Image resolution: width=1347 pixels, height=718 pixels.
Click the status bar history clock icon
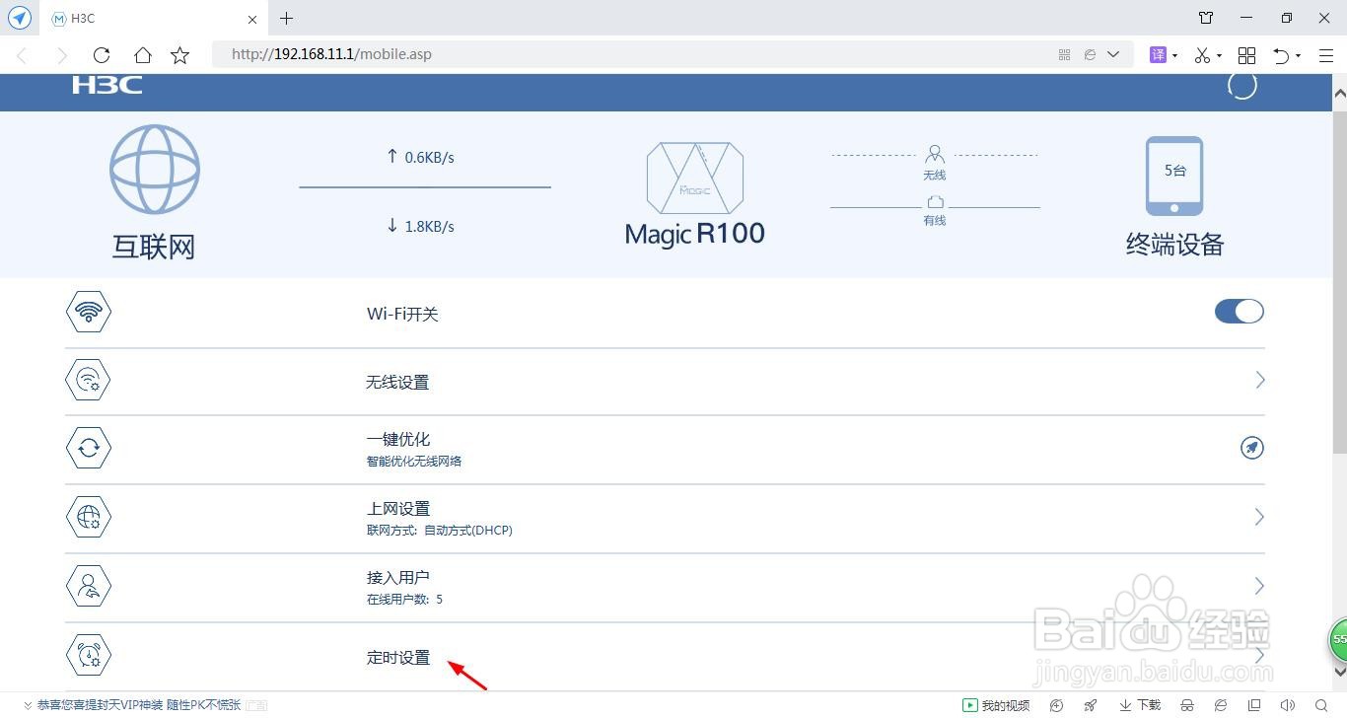pyautogui.click(x=1057, y=705)
